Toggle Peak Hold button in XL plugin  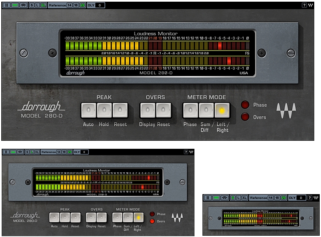105,111
